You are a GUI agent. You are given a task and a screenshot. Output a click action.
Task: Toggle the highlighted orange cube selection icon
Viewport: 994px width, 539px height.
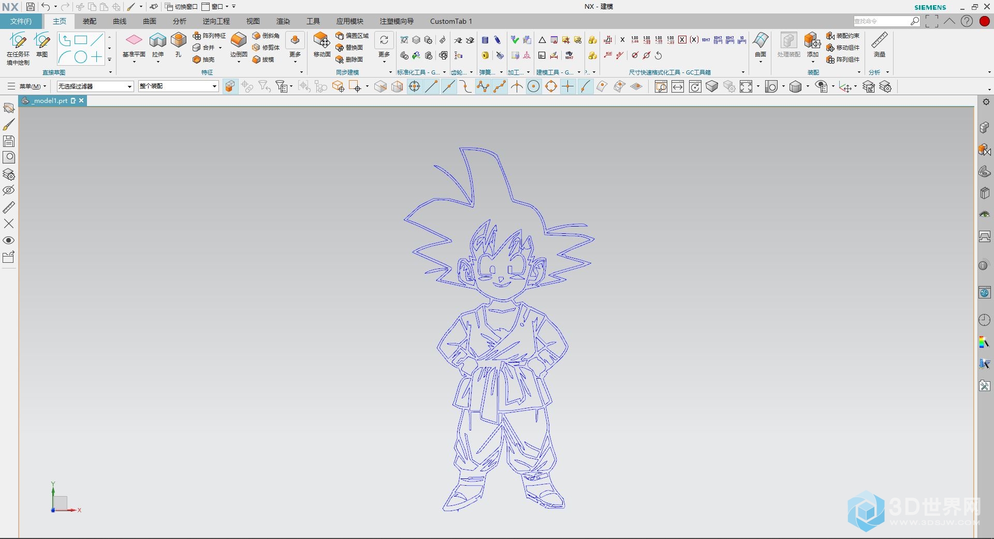(230, 86)
